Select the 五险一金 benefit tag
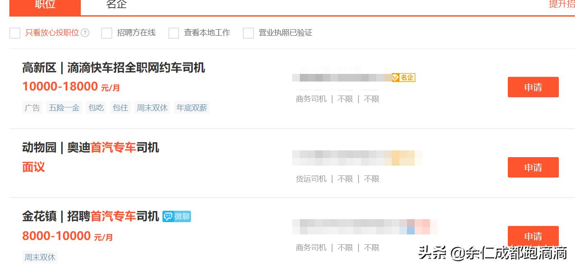The image size is (575, 268). tap(64, 107)
